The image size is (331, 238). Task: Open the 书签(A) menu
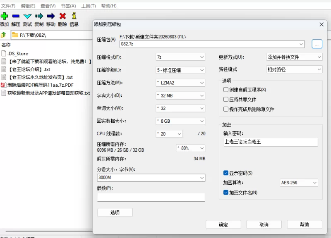point(68,6)
